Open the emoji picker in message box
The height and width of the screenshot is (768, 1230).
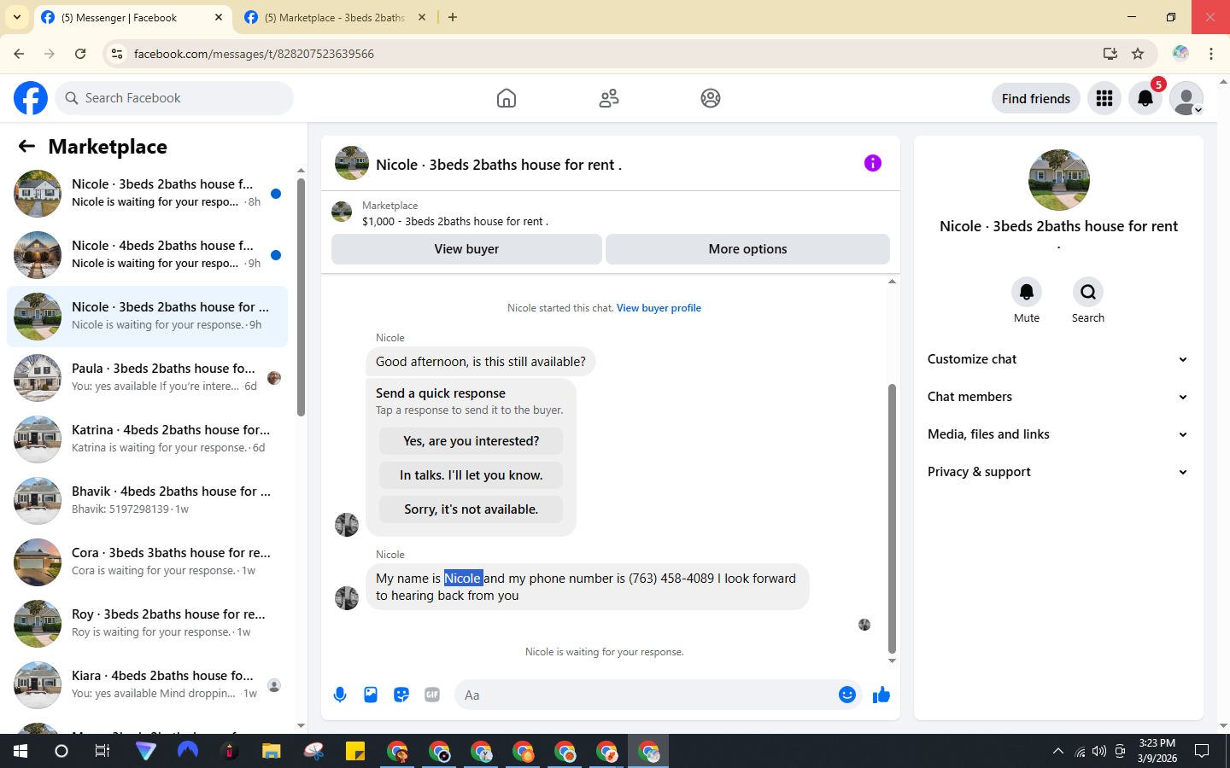(847, 695)
